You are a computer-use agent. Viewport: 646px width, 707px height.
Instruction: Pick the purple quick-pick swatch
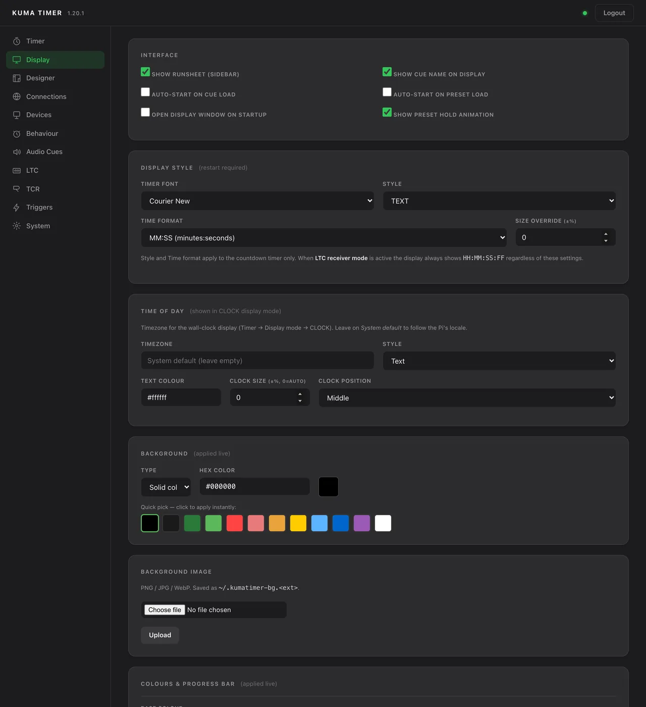(362, 523)
